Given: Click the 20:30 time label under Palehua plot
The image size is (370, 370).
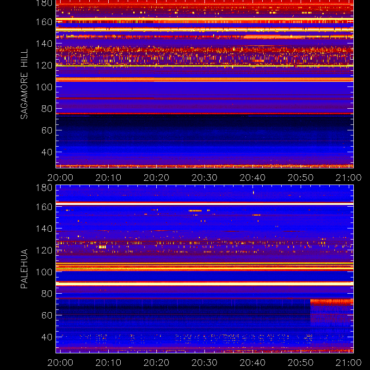Looking at the screenshot, I should [204, 363].
